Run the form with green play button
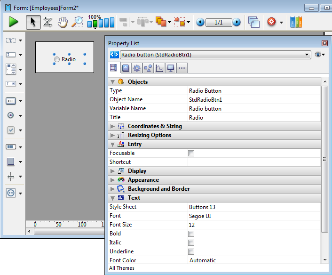 13,22
